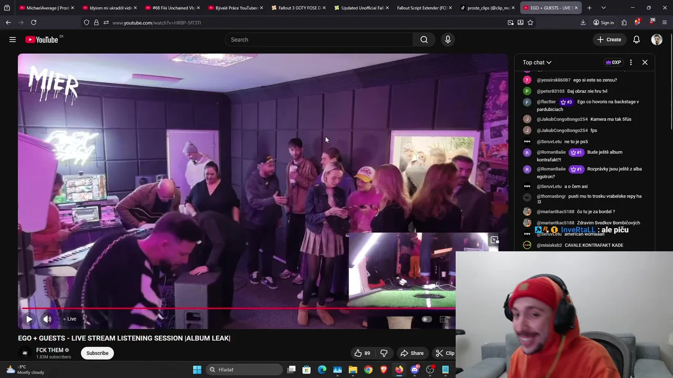Screen dimensions: 673x378
Task: Reload the page
Action: (34, 23)
